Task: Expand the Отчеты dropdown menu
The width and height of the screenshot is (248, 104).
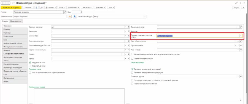Action: click(51, 8)
